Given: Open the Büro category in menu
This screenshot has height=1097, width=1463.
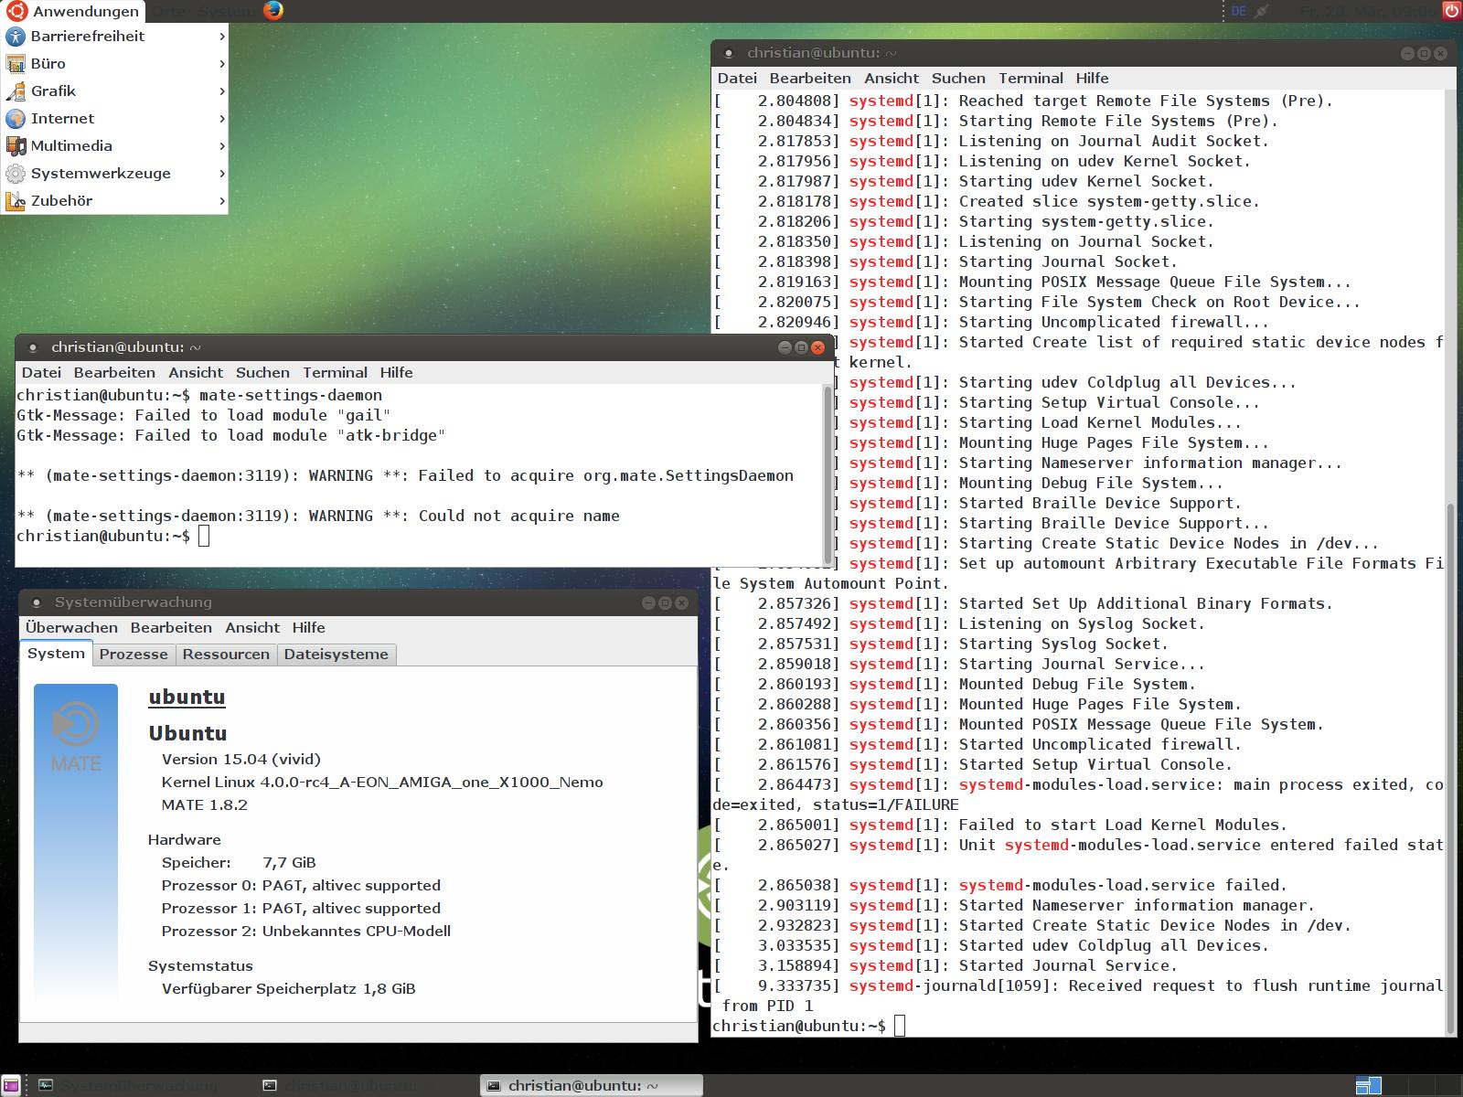Looking at the screenshot, I should point(48,64).
